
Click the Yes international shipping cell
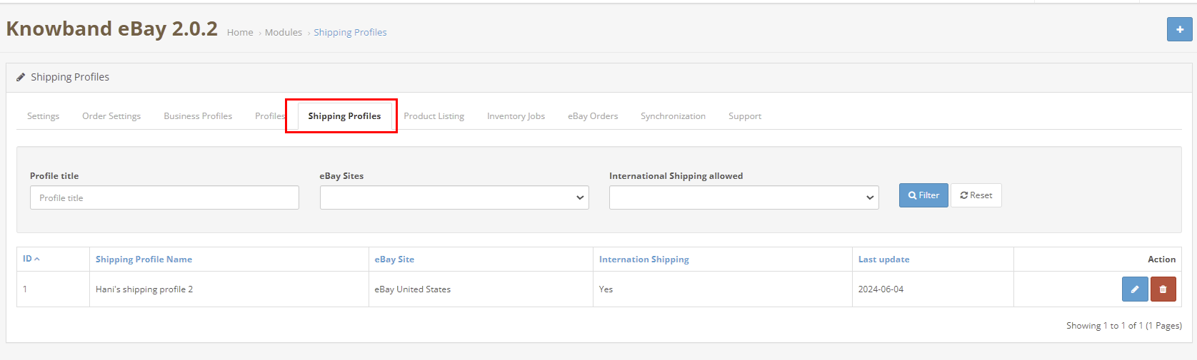tap(723, 289)
